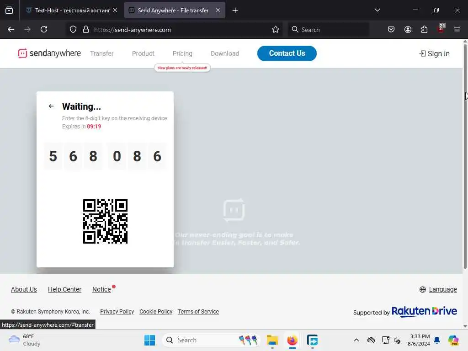Click the page vertical scrollbar
The image size is (468, 351).
pos(465,155)
